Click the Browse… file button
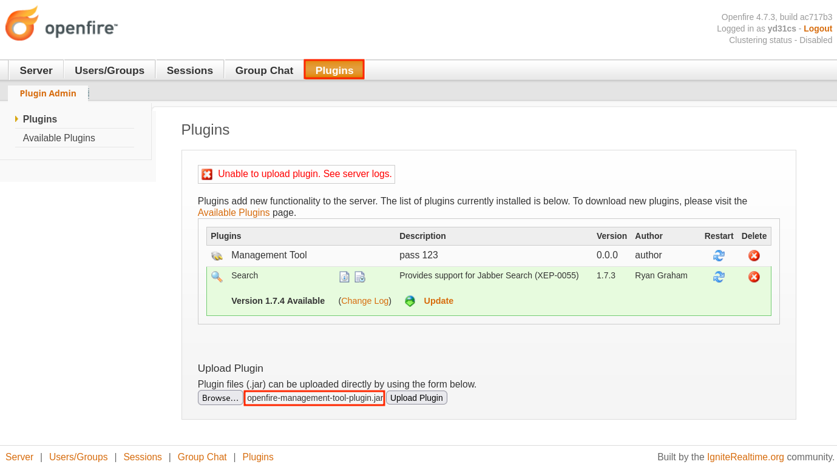 (220, 398)
